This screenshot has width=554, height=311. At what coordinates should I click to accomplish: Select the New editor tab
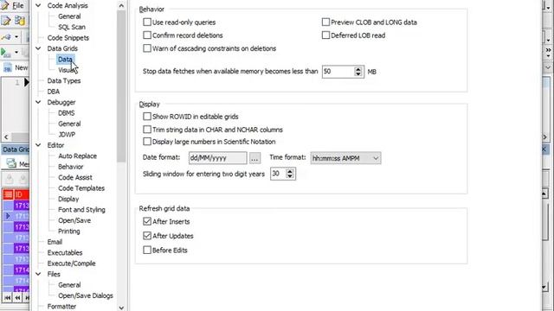click(x=16, y=67)
